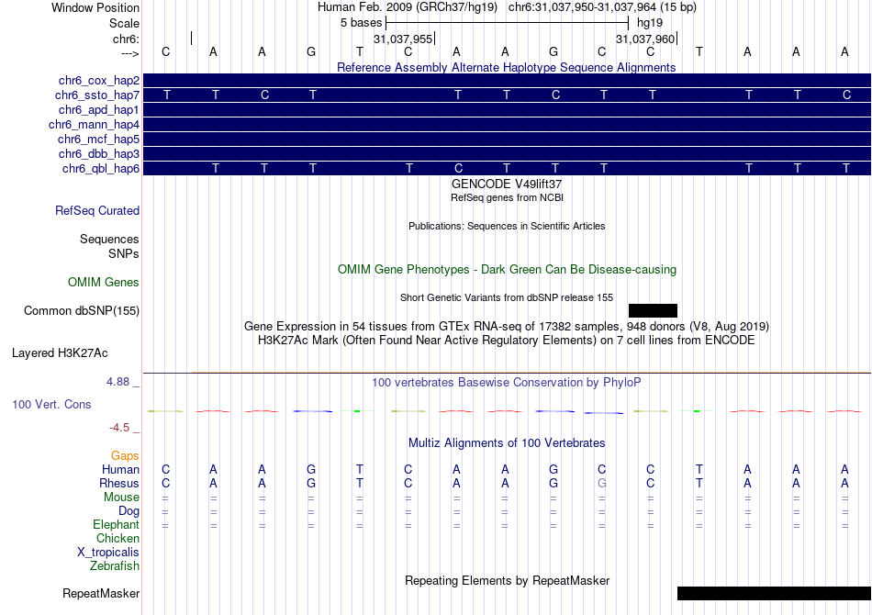Viewport: 872px width, 615px height.
Task: Select the Common dbSNP(155) track label
Action: point(82,311)
